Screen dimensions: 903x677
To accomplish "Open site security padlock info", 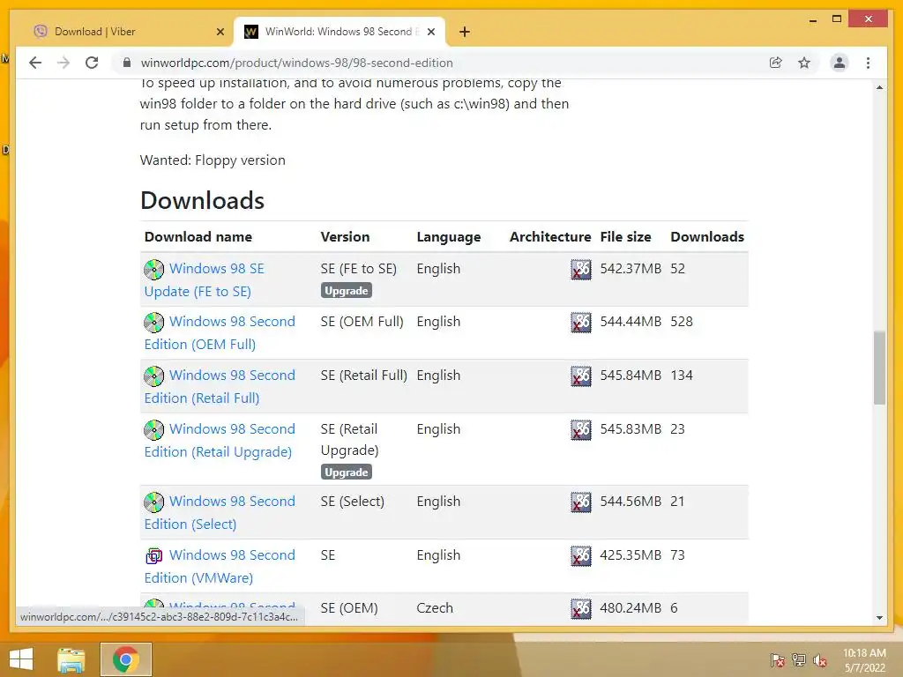I will coord(127,63).
